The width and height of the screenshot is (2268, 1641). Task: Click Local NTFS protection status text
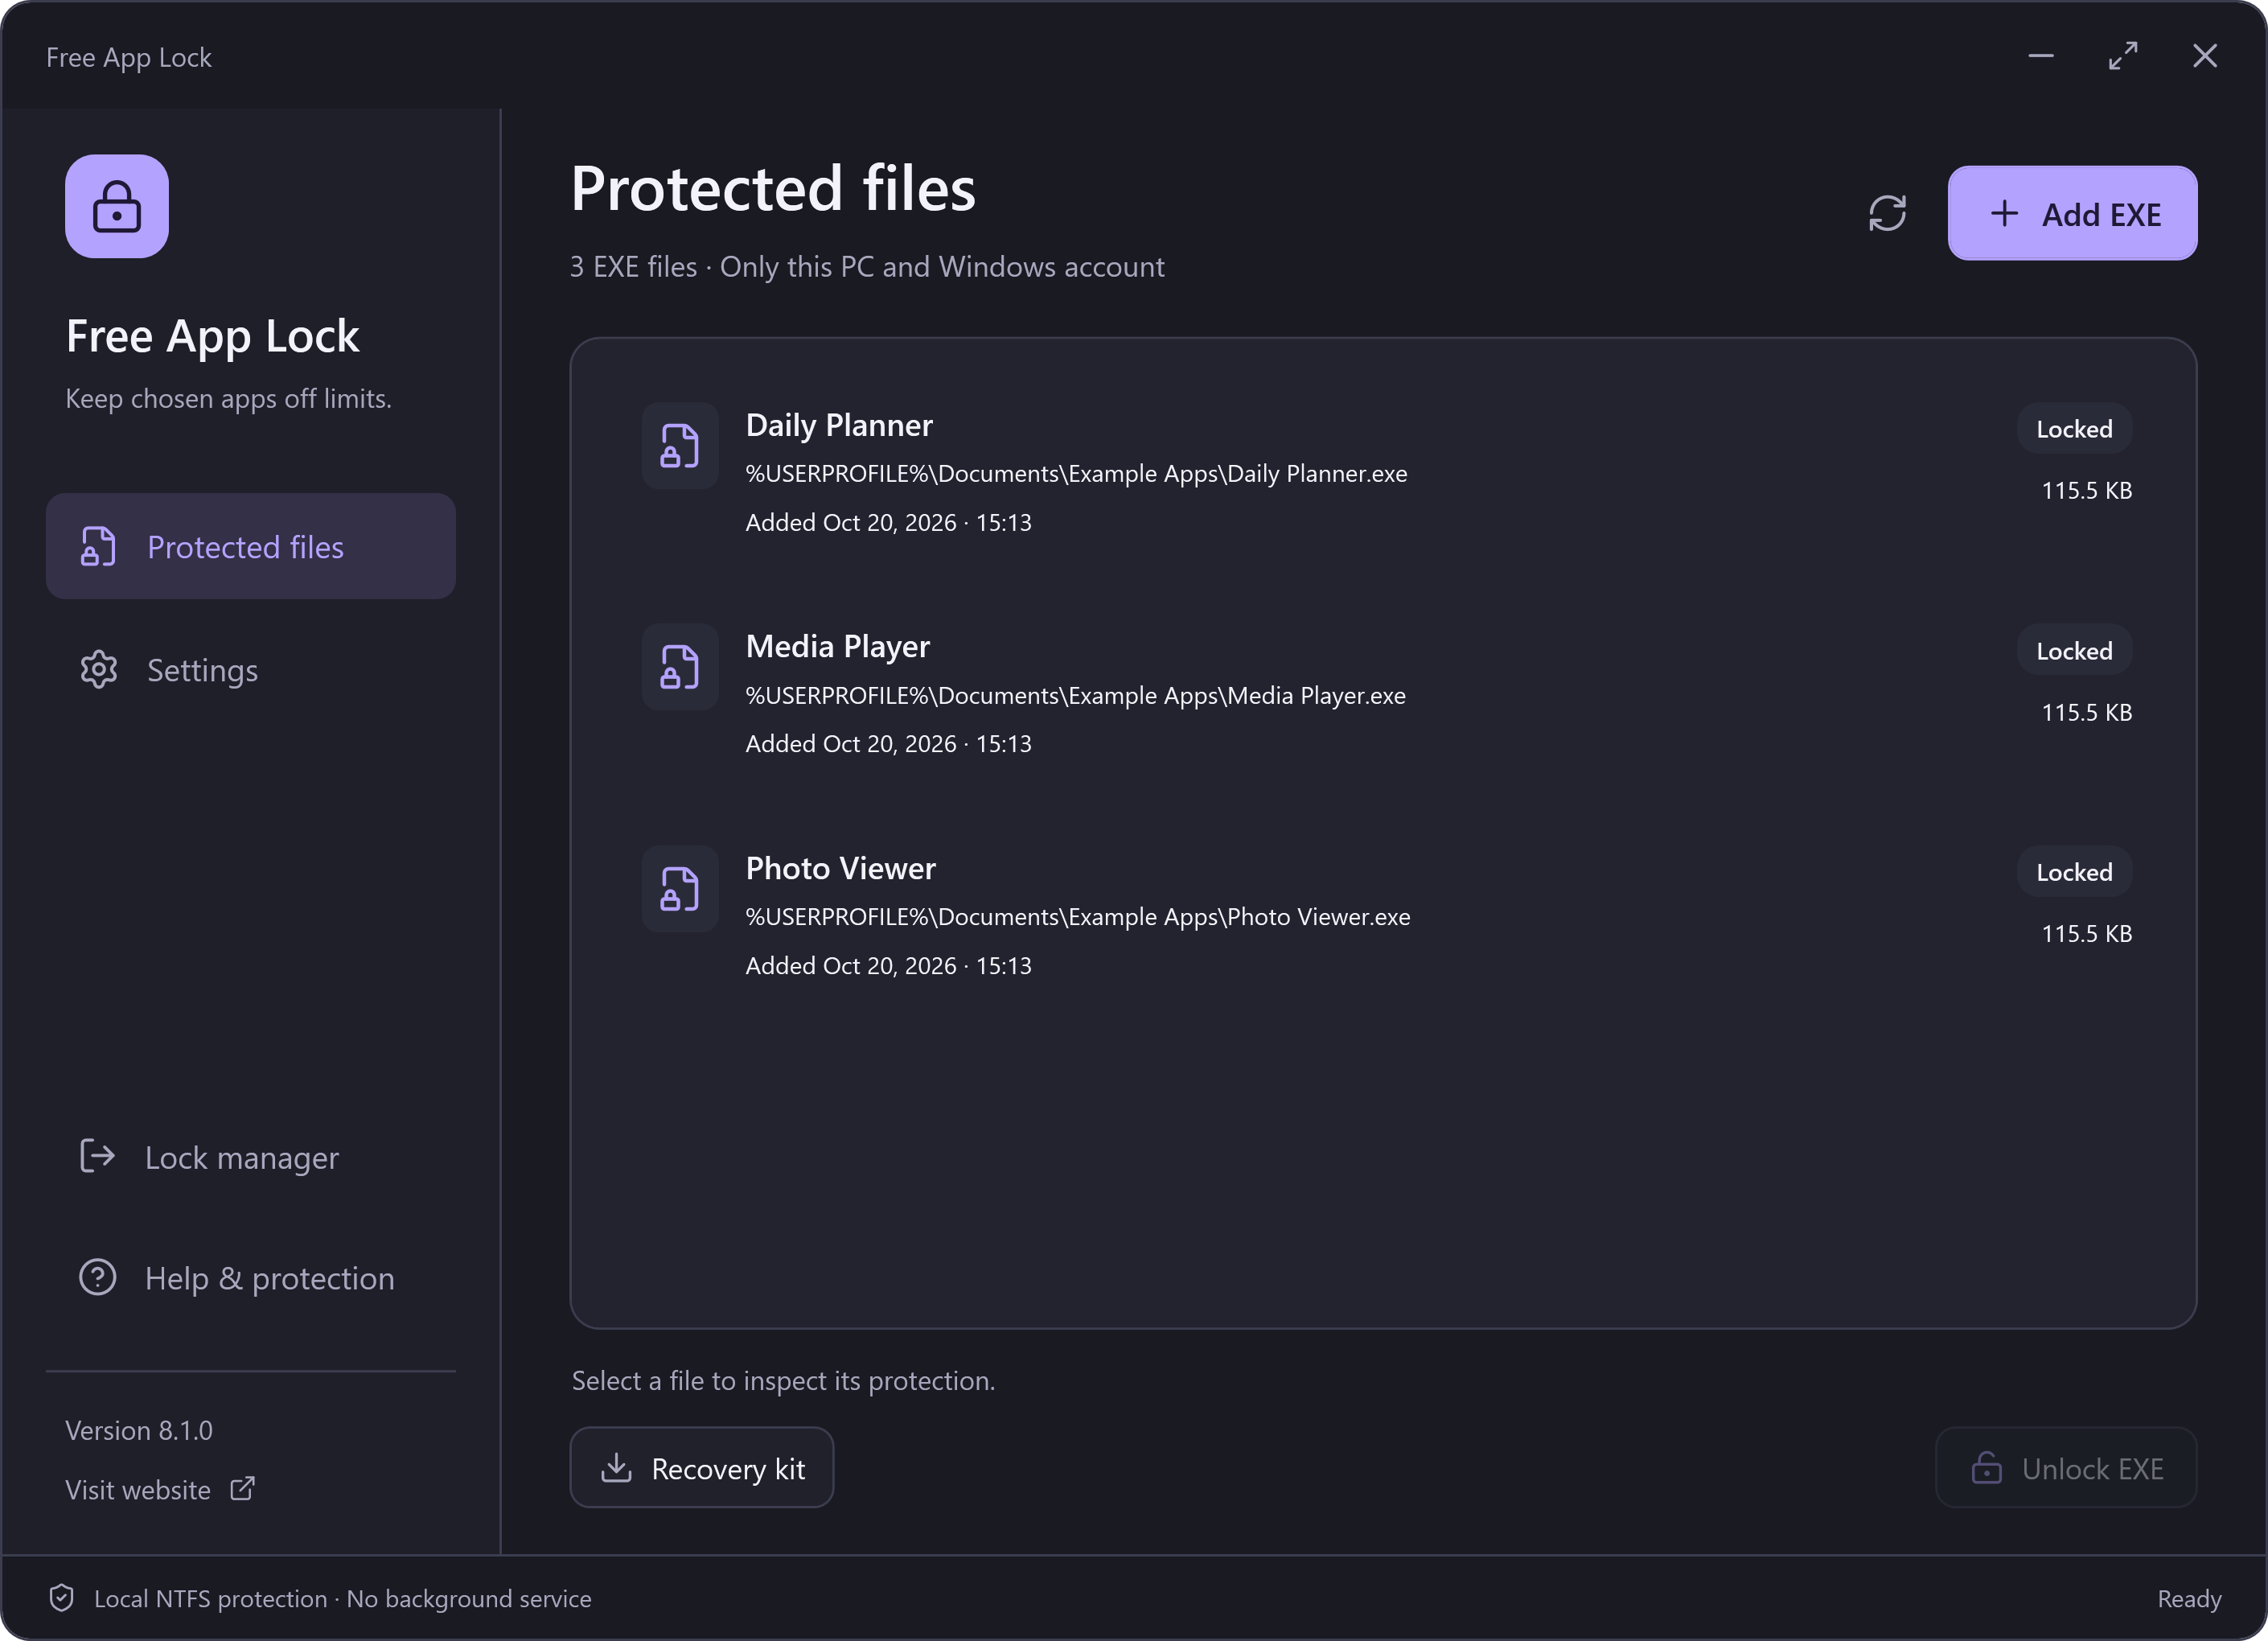tap(342, 1599)
